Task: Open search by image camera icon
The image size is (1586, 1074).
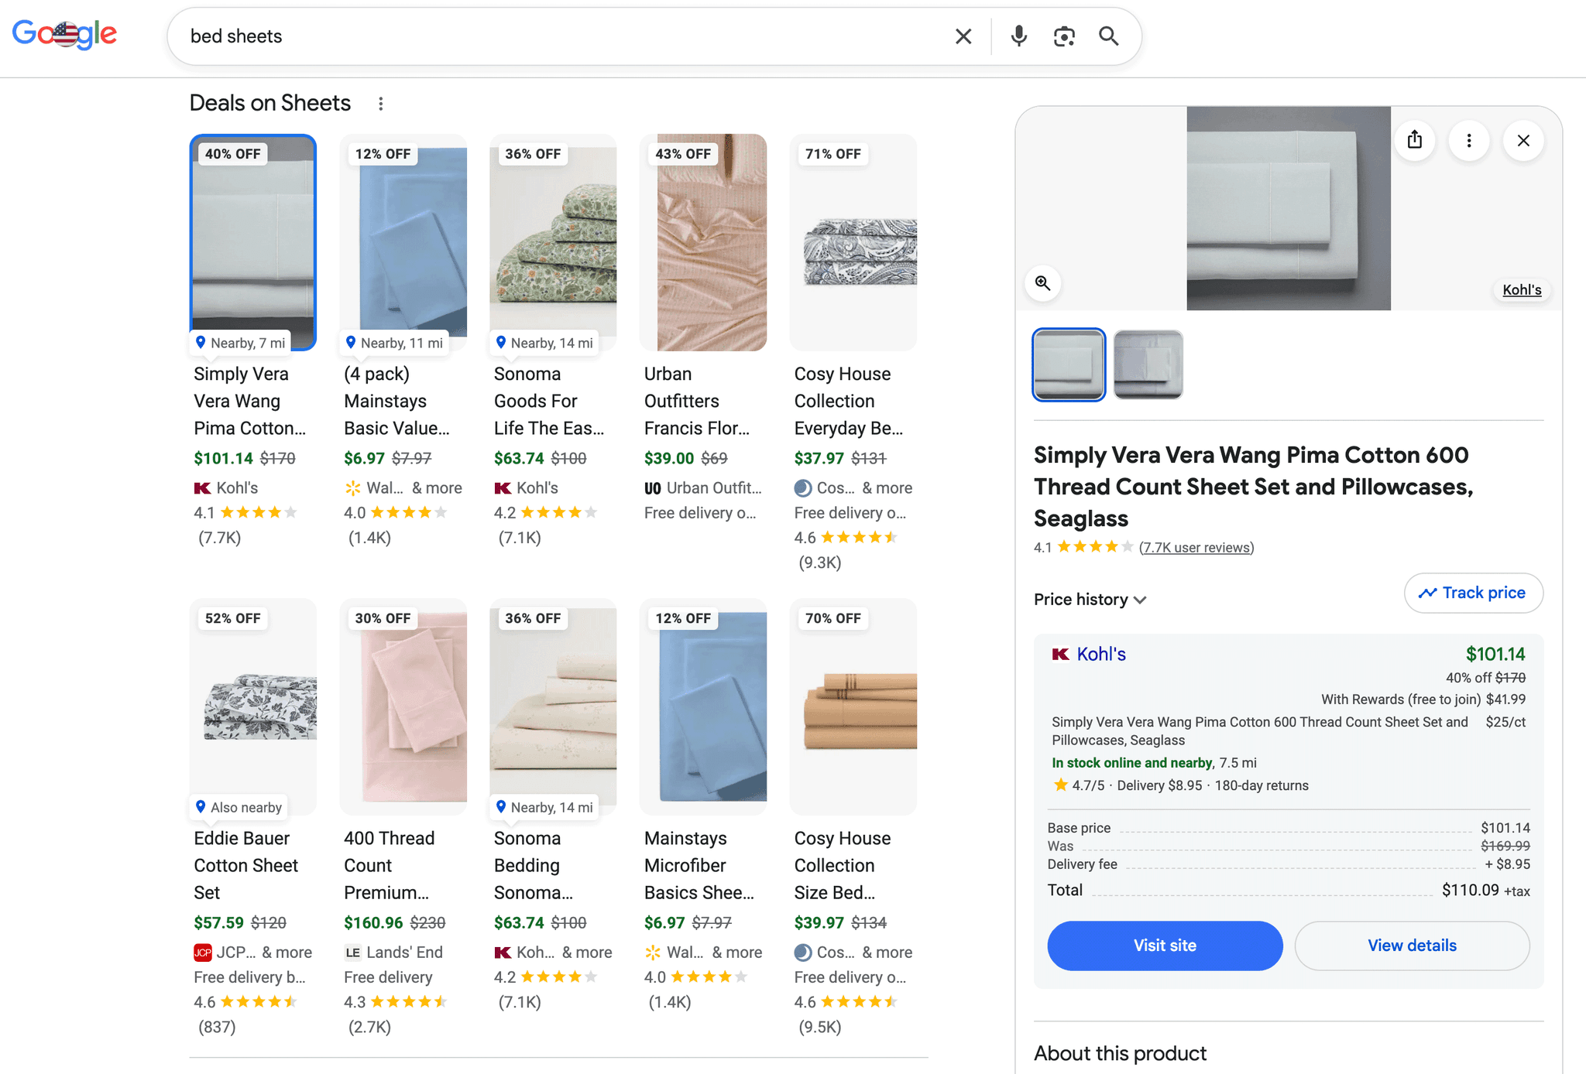Action: (1064, 36)
